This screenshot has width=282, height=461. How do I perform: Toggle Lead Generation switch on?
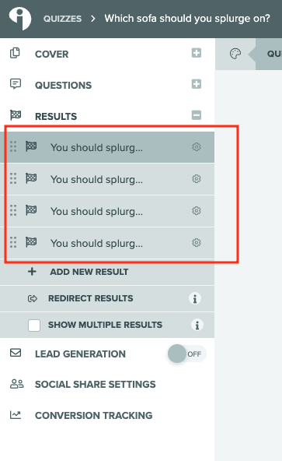[x=186, y=354]
